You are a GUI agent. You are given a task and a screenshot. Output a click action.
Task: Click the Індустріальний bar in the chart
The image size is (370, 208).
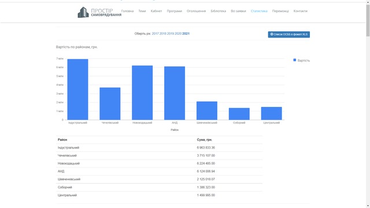tap(77, 90)
